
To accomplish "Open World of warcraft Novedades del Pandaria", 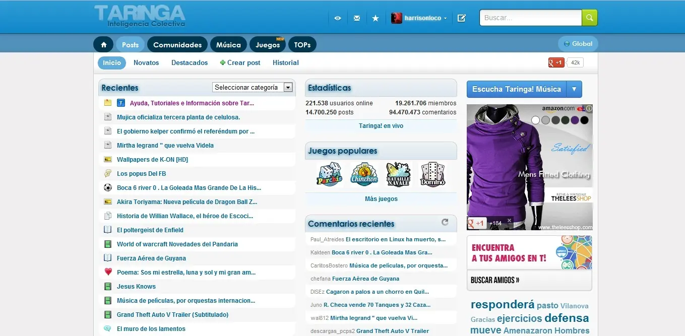I will point(177,244).
